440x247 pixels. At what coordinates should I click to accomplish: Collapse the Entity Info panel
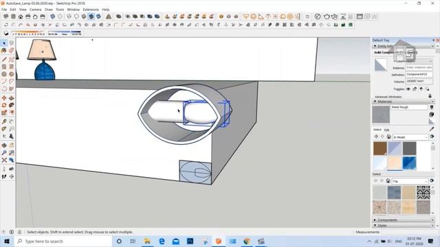pos(375,46)
